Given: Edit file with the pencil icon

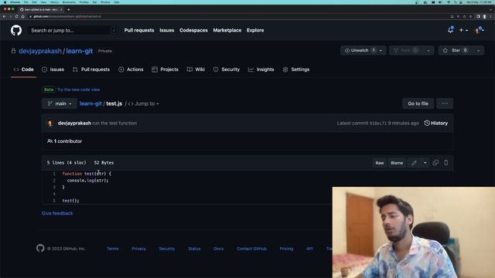Looking at the screenshot, I should tap(414, 163).
